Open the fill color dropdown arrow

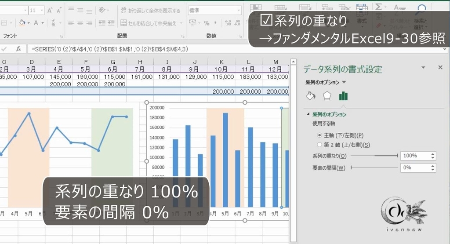[29, 23]
